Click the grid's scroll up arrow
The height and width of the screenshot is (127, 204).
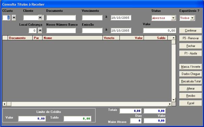point(174,38)
